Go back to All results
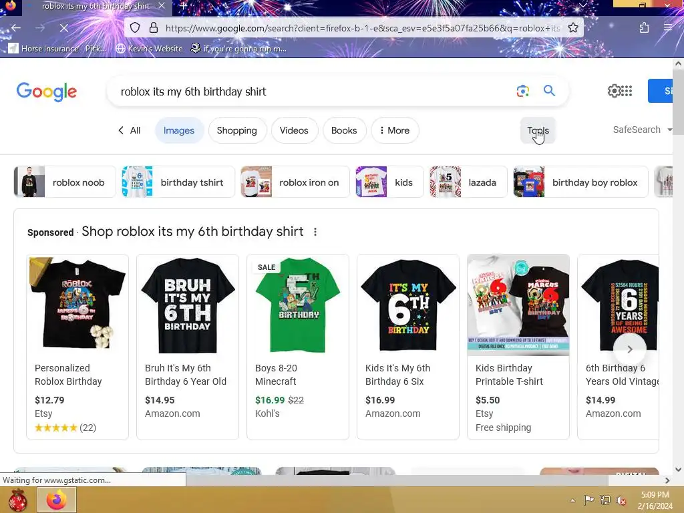684x513 pixels. 129,130
